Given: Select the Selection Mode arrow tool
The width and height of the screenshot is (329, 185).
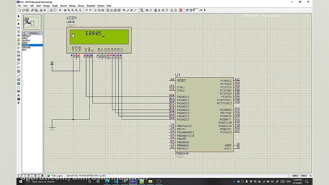Looking at the screenshot, I should click(19, 16).
